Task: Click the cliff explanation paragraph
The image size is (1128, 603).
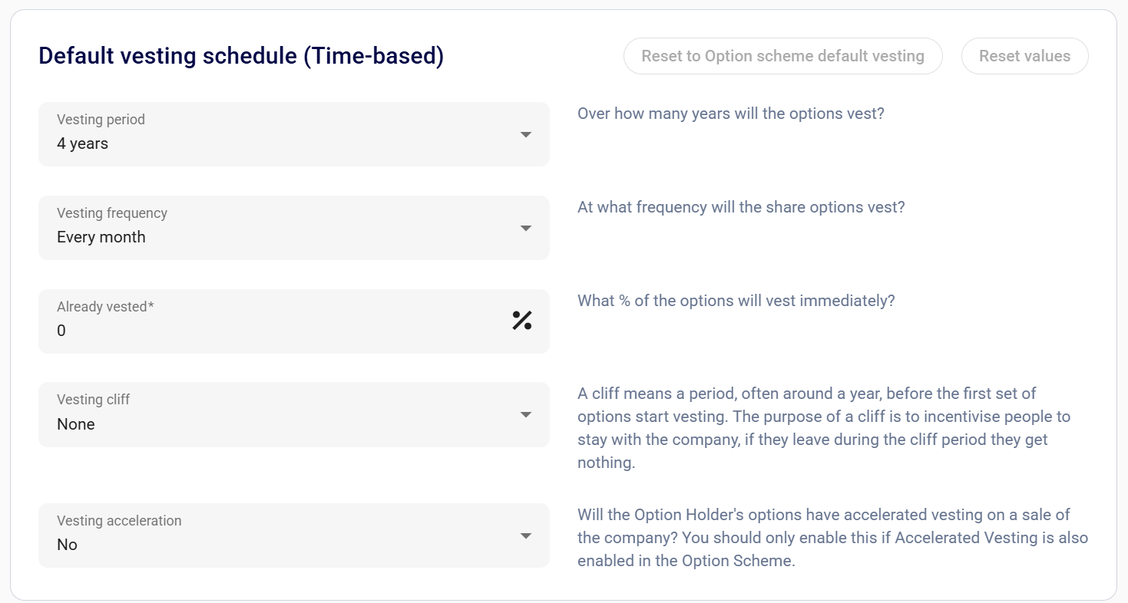Action: point(823,428)
